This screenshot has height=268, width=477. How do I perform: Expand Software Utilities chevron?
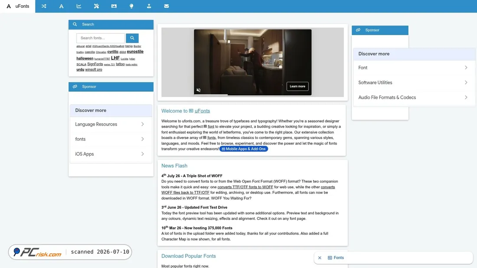click(466, 83)
